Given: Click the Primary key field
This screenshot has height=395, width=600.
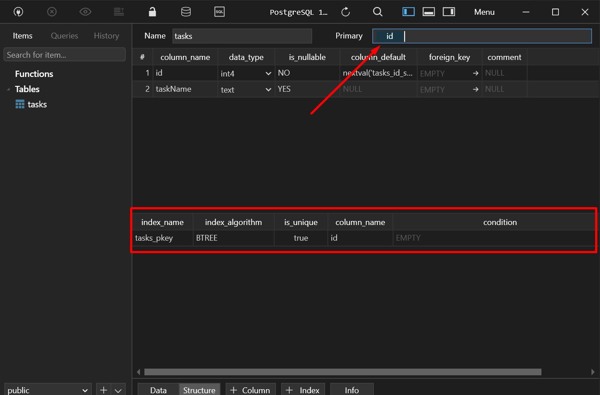Looking at the screenshot, I should (482, 36).
